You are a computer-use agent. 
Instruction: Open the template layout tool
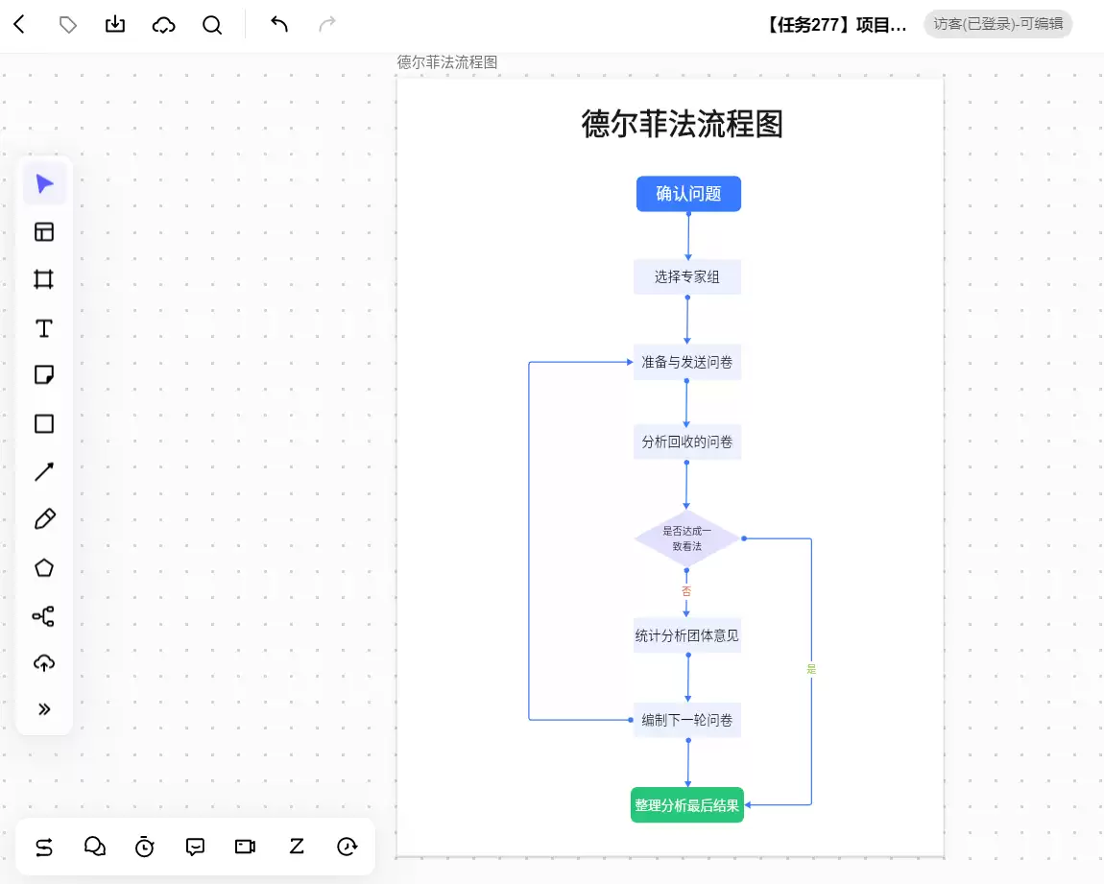coord(44,231)
